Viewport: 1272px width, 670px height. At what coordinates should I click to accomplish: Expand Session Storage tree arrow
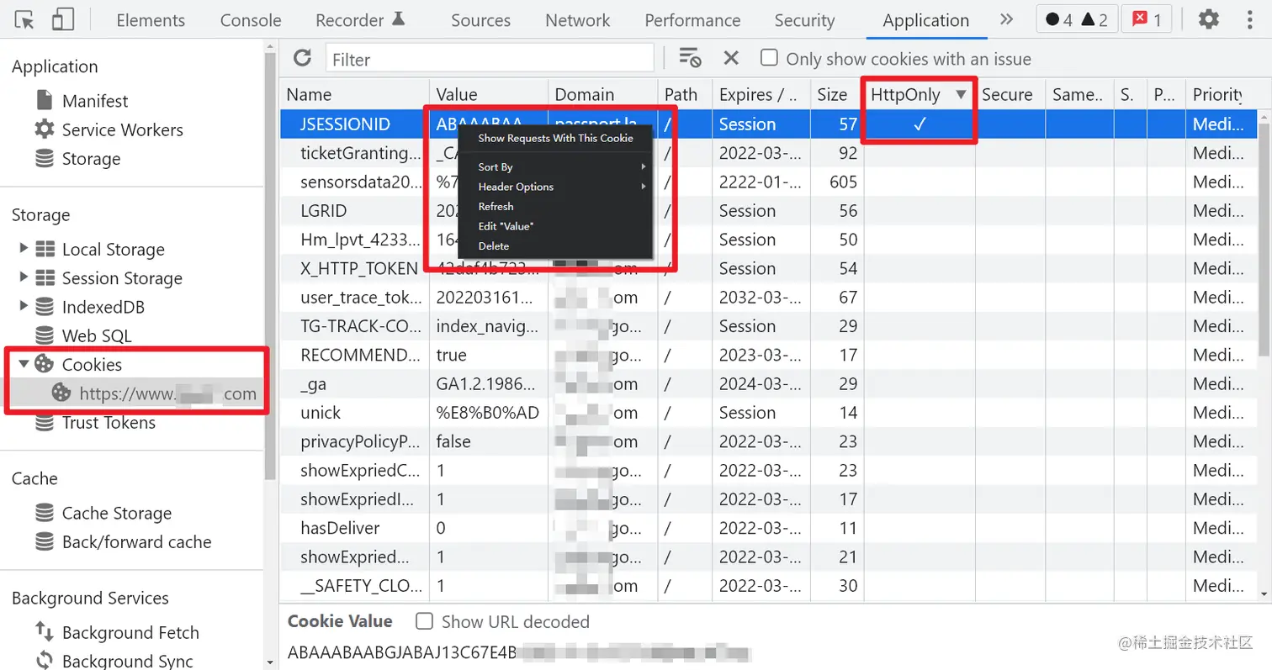point(23,277)
